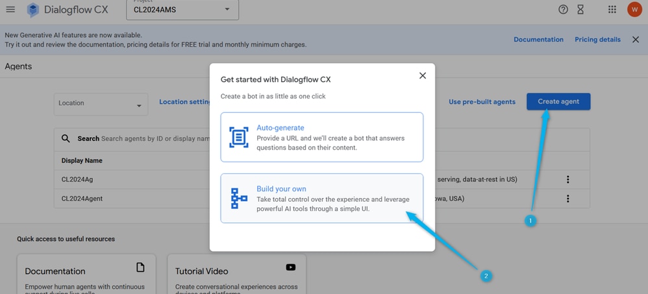Open the Tutorial Video resource card

coord(237,274)
